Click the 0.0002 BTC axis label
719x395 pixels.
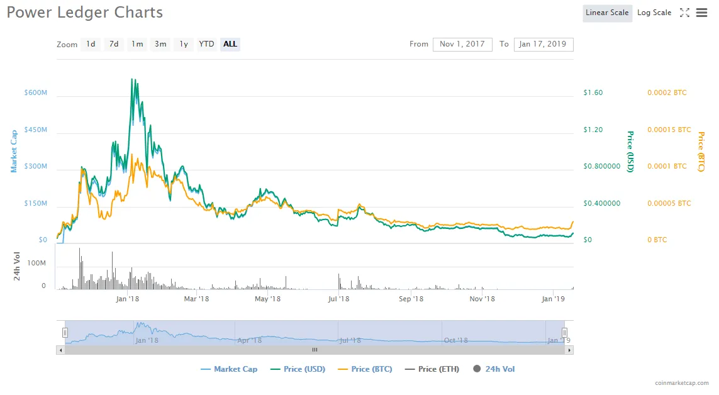(x=667, y=92)
